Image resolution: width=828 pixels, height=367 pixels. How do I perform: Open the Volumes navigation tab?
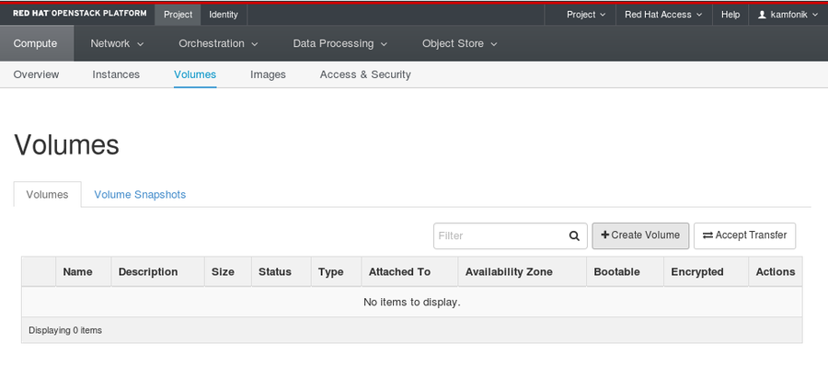click(x=195, y=75)
